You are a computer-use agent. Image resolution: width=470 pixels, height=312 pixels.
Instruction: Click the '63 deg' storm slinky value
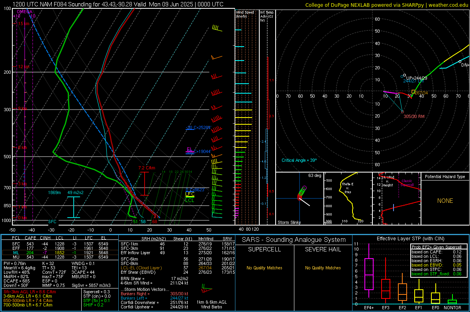coord(315,175)
